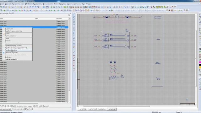Screen dimensions: 201x113
Task: Click the Логика 1:1 status bar entry
Action: (179, 112)
